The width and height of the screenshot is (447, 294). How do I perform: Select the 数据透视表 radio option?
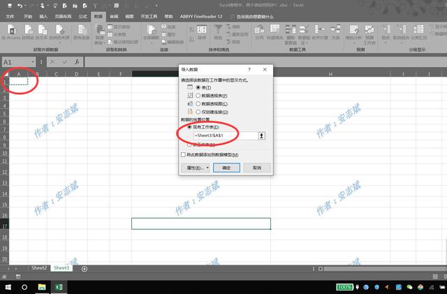click(198, 96)
